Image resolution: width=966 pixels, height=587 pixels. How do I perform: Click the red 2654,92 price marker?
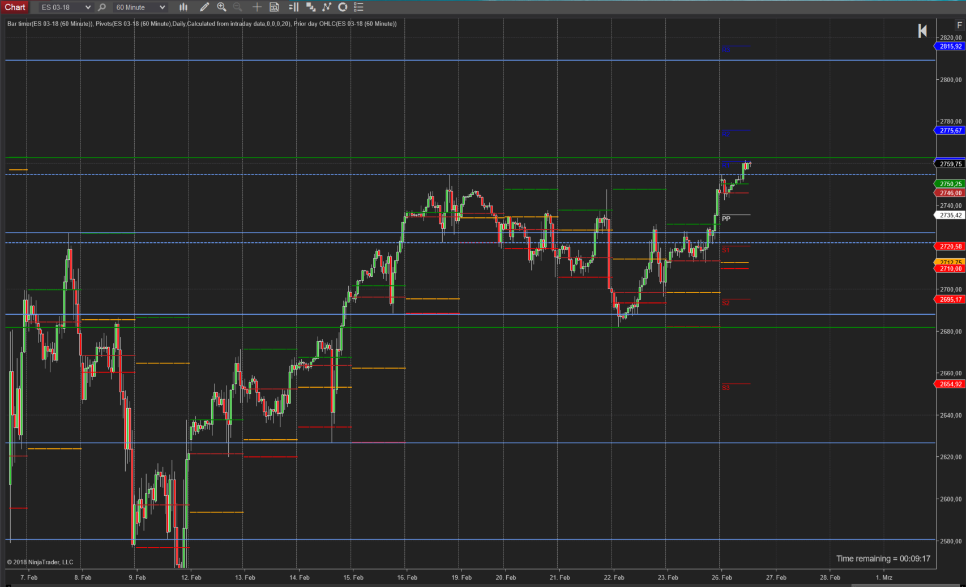[949, 384]
